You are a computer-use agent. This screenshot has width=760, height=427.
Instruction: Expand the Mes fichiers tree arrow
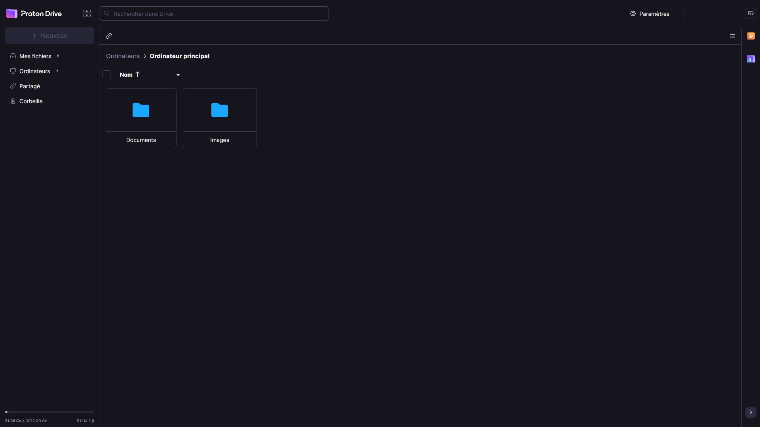coord(58,56)
